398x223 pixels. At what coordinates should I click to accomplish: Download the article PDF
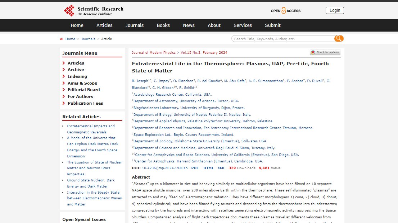pyautogui.click(x=195, y=168)
